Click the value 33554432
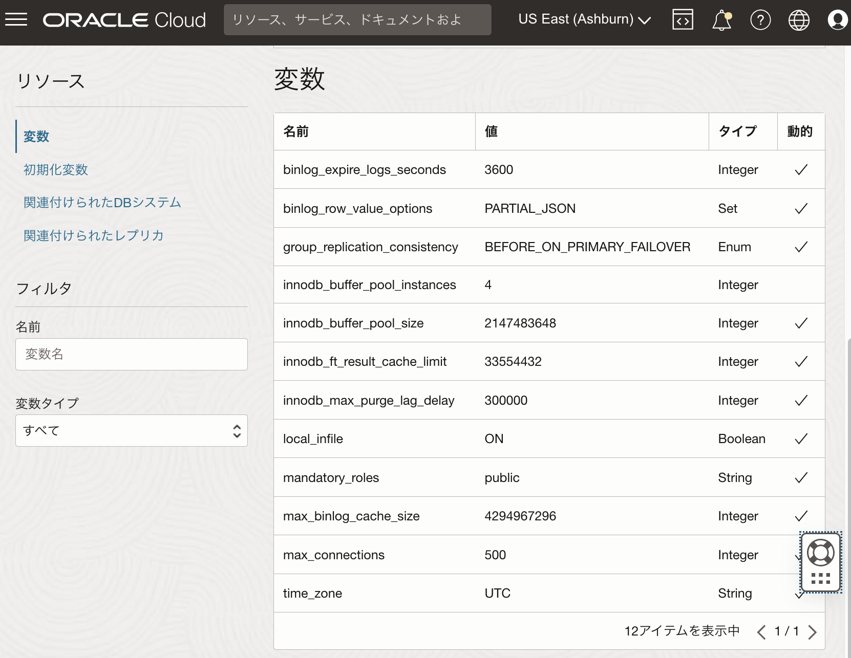 [x=513, y=362]
